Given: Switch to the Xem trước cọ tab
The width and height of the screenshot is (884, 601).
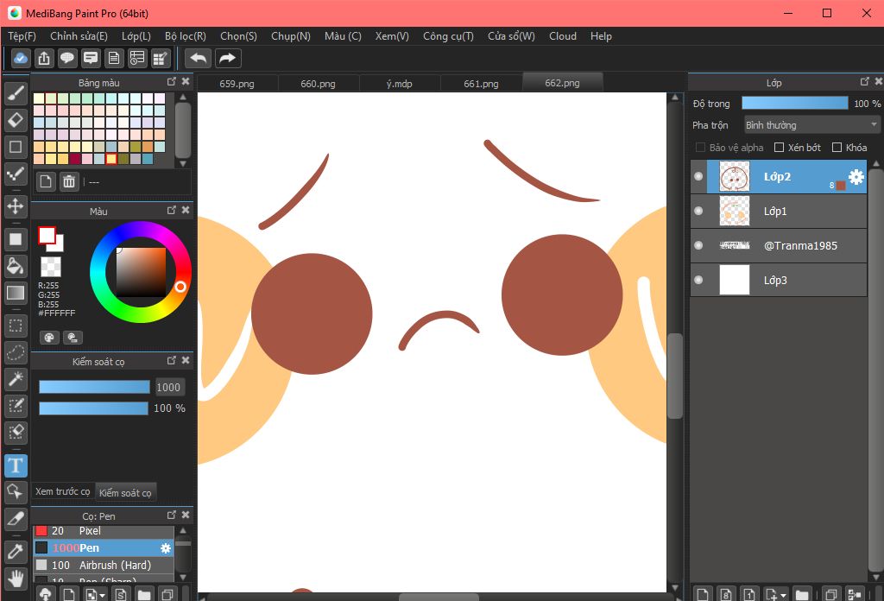Looking at the screenshot, I should pyautogui.click(x=62, y=491).
